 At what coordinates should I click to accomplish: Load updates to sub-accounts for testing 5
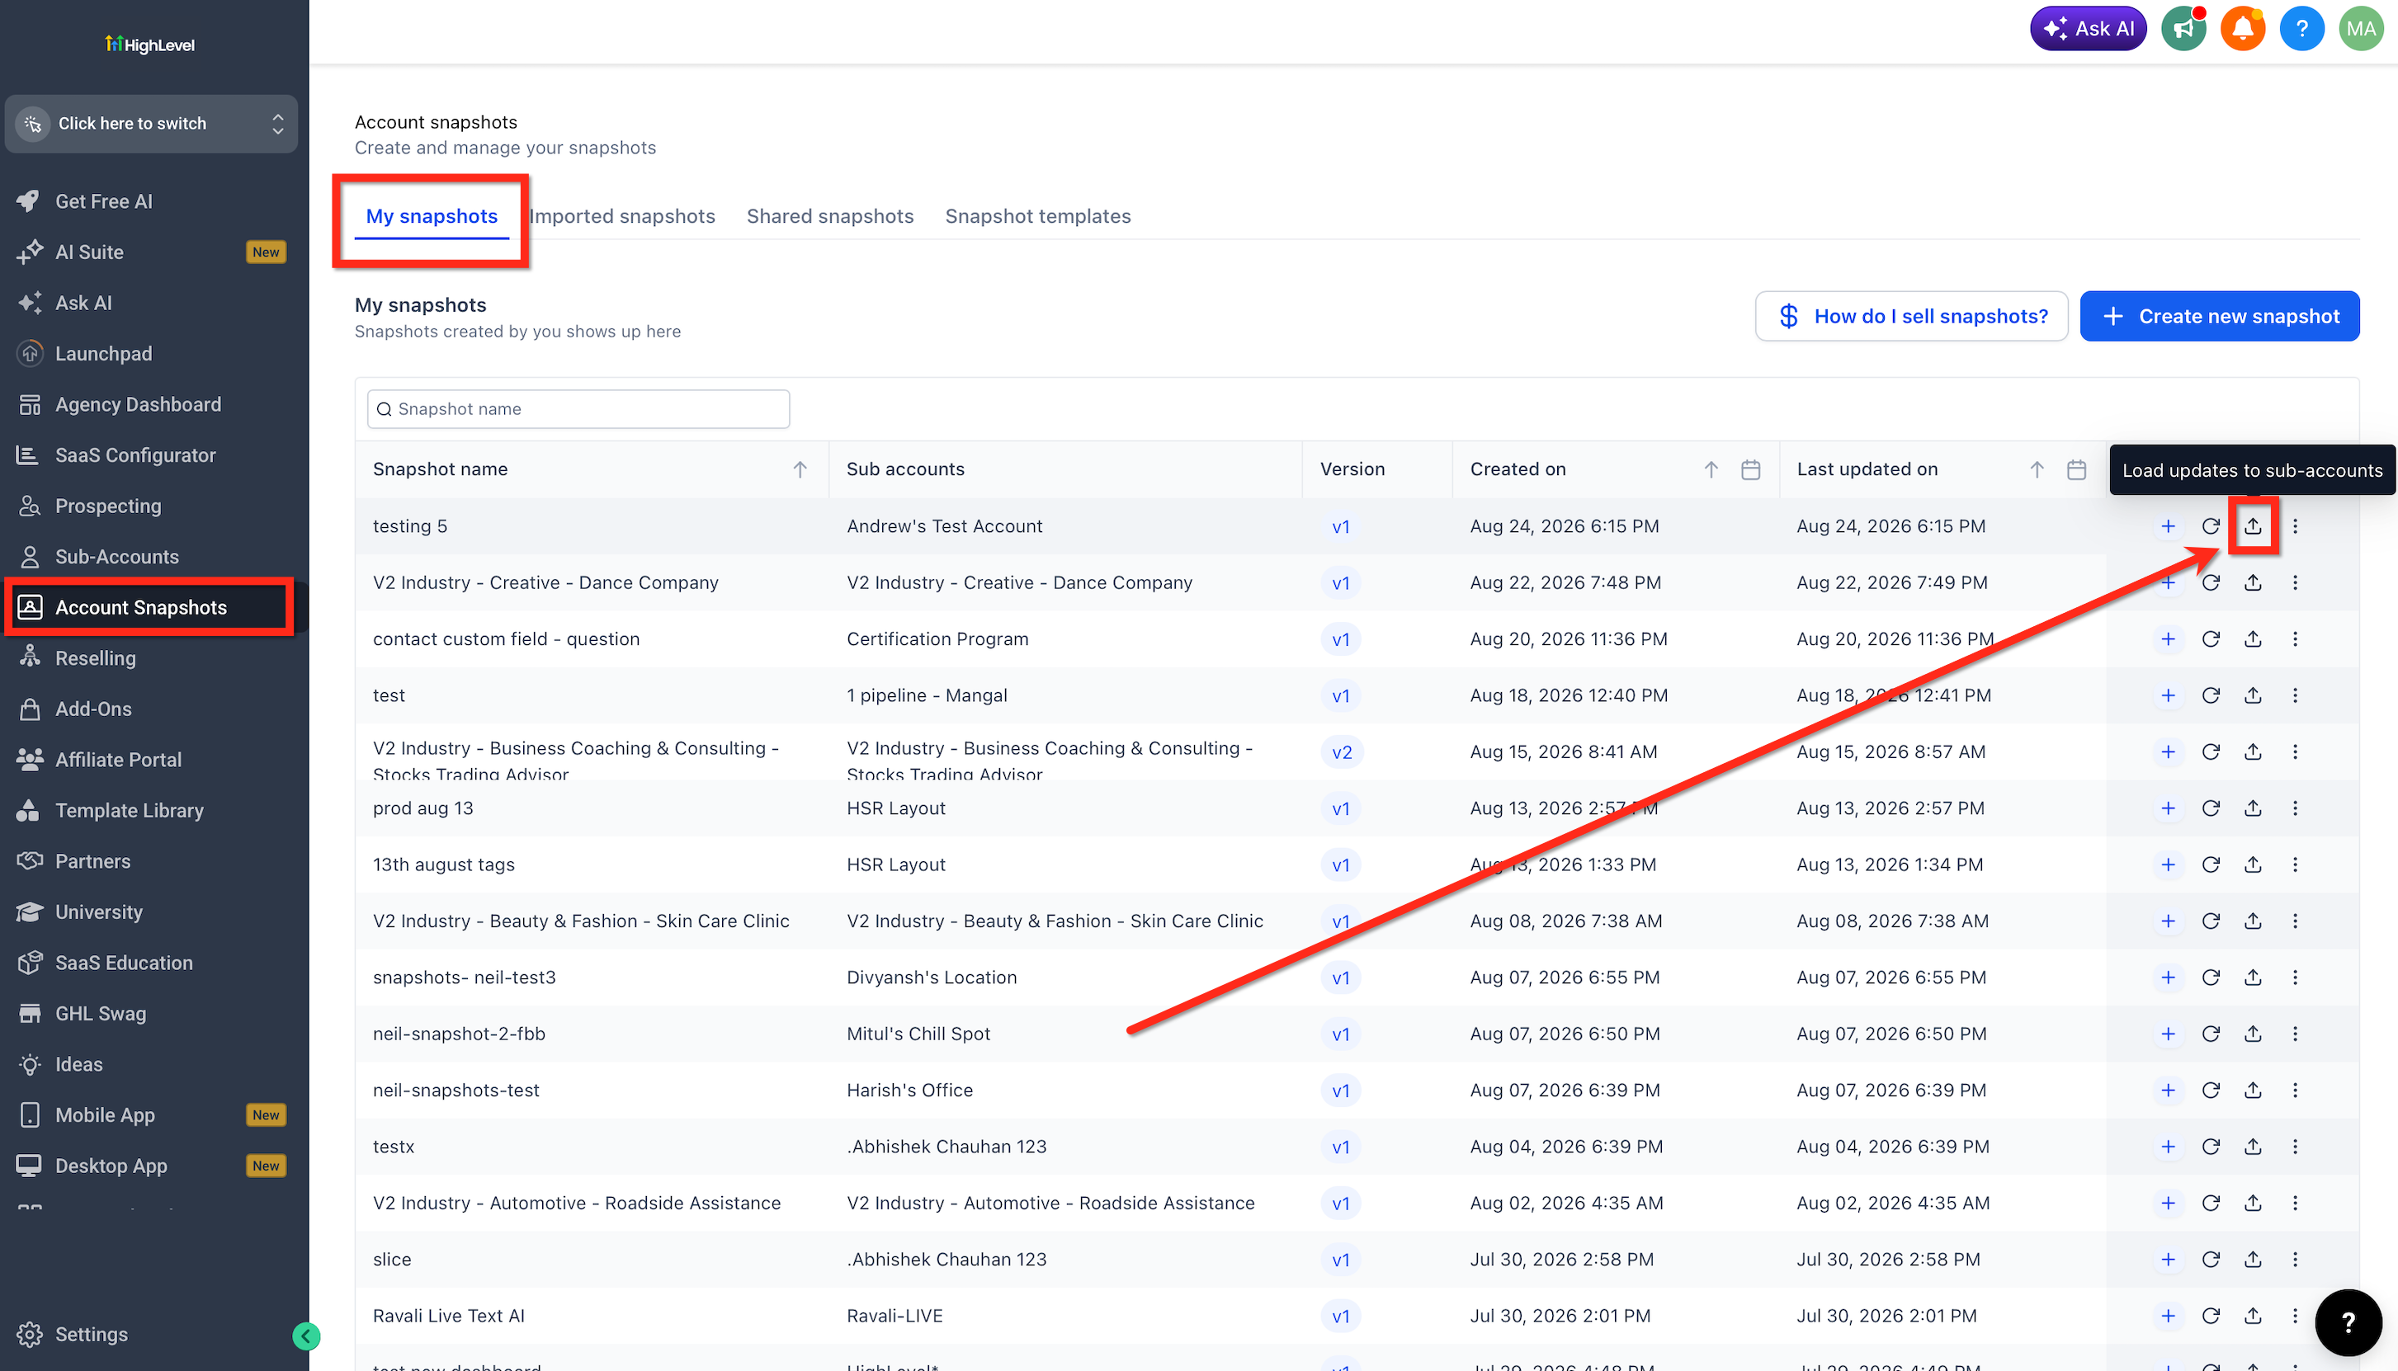(x=2252, y=526)
